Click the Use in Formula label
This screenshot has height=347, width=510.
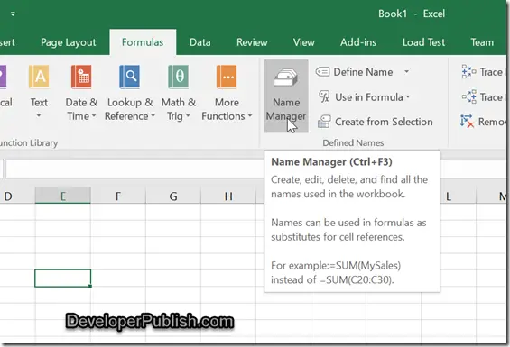pos(369,97)
